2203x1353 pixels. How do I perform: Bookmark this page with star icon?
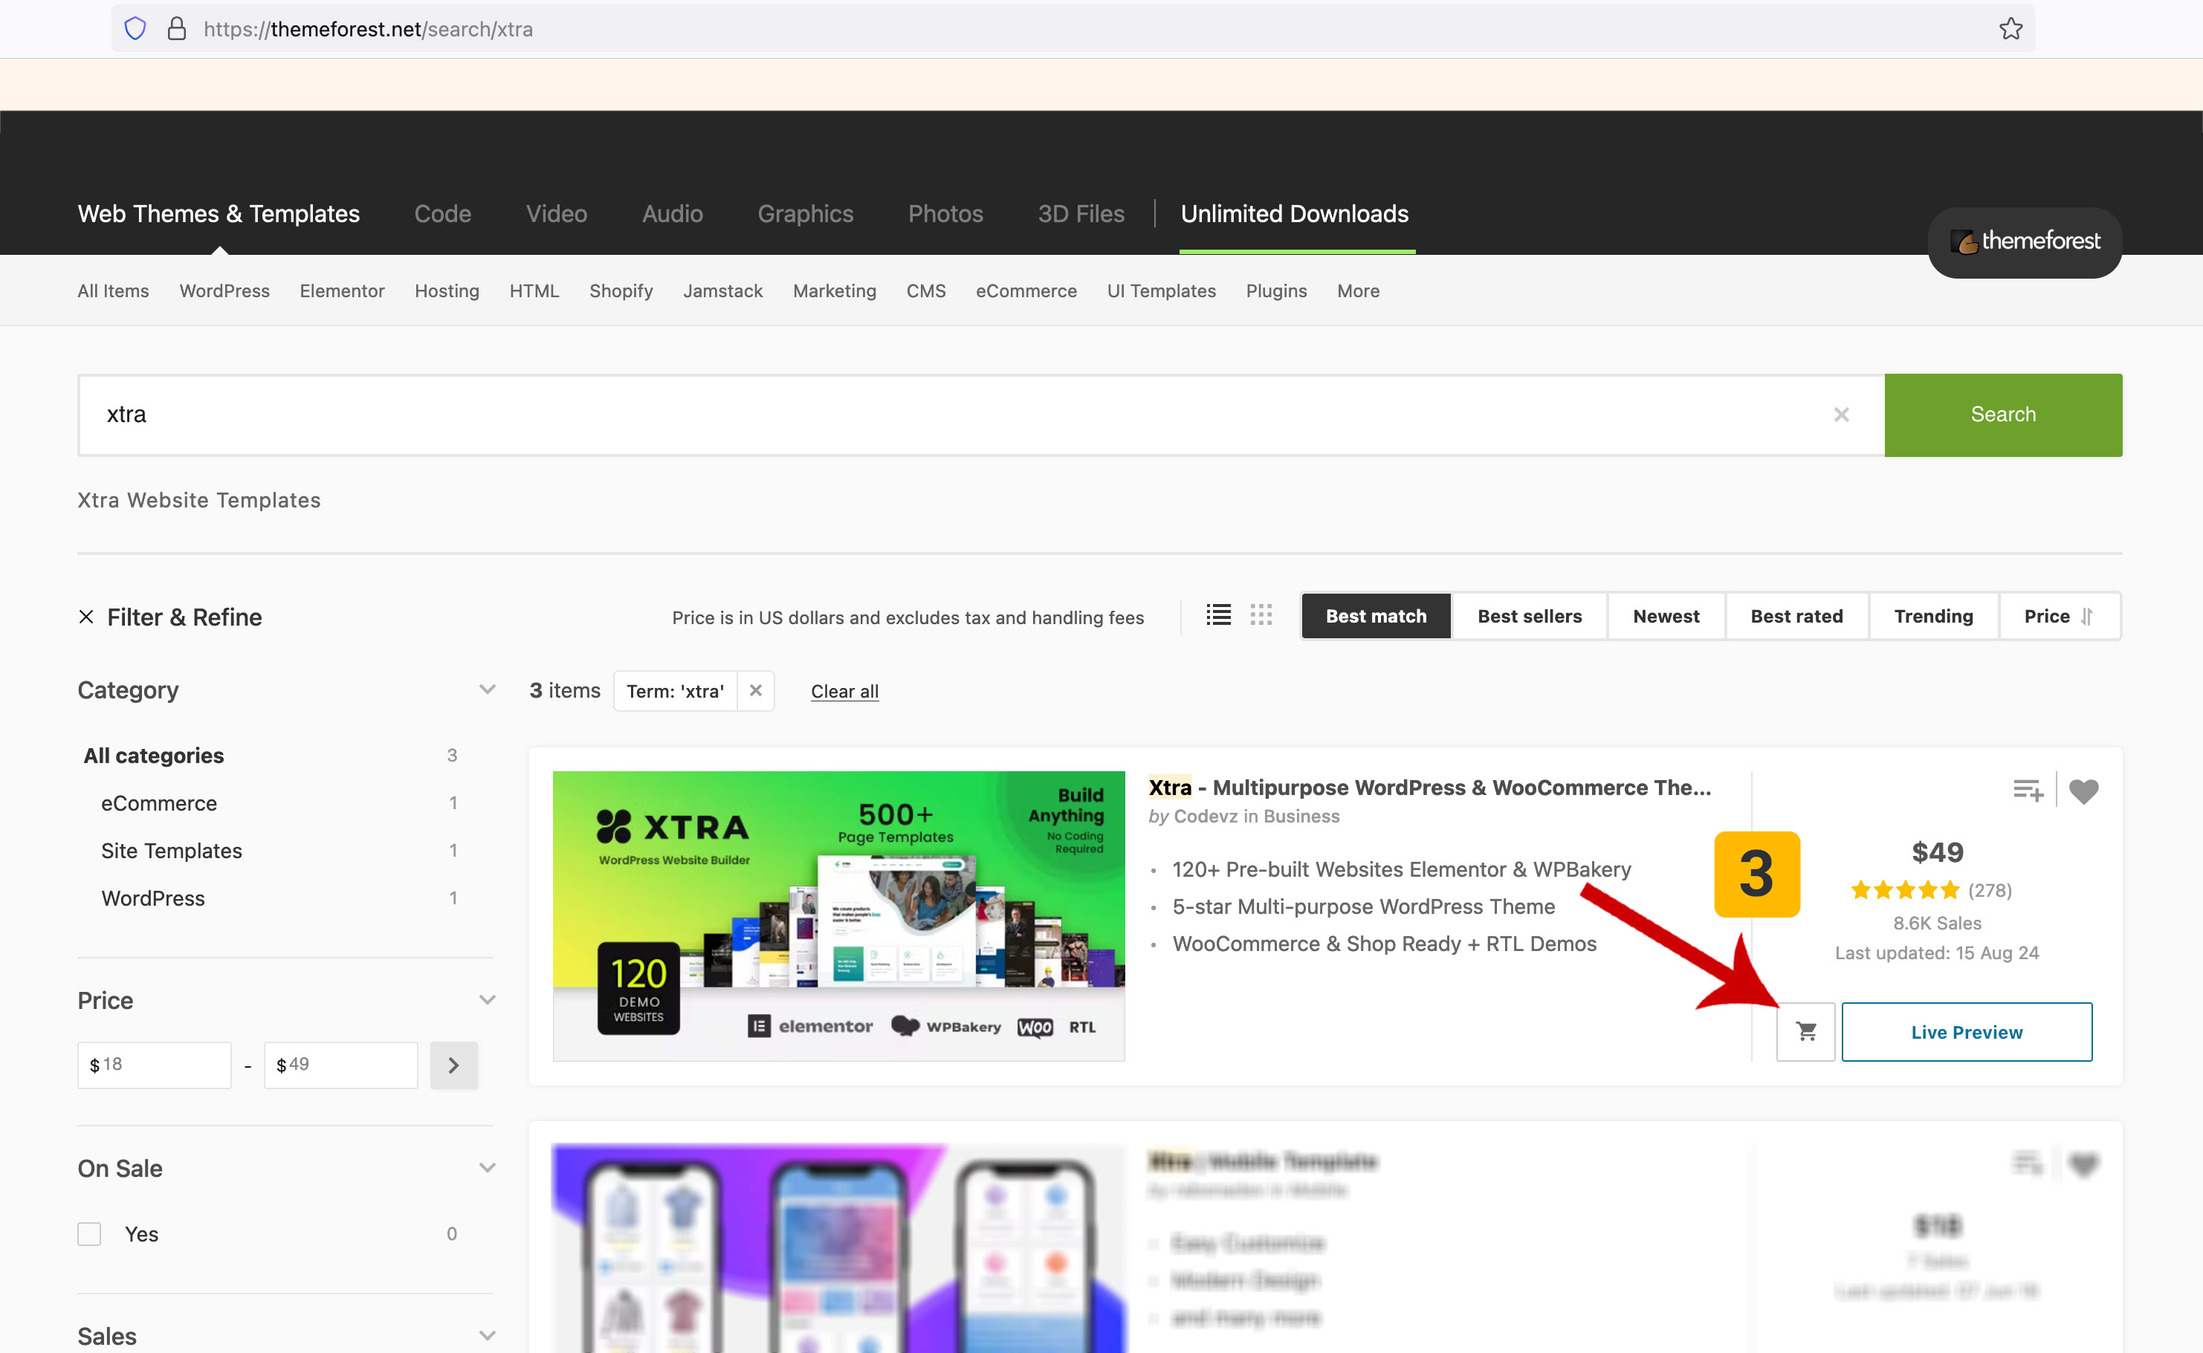coord(2010,29)
